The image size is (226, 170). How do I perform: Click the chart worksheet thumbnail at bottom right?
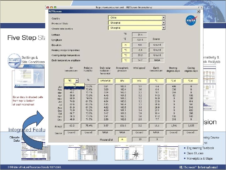[168, 153]
